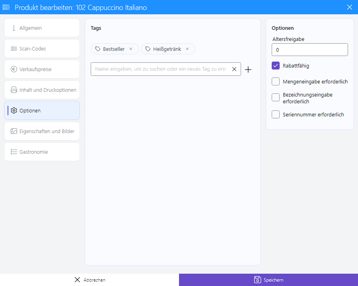Image resolution: width=358 pixels, height=286 pixels.
Task: Click the Bestseller tag label icon
Action: (x=98, y=49)
